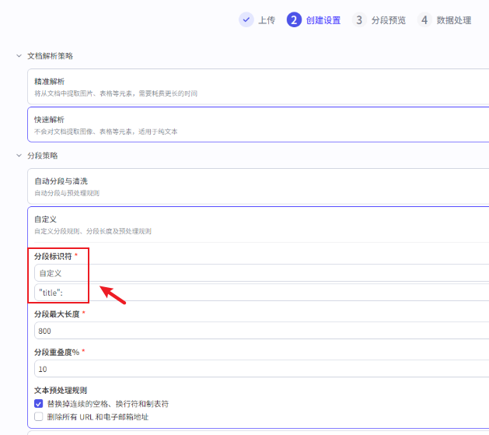Viewport: 489px width, 435px height.
Task: Click the custom separator field containing "title":
Action: (x=261, y=293)
